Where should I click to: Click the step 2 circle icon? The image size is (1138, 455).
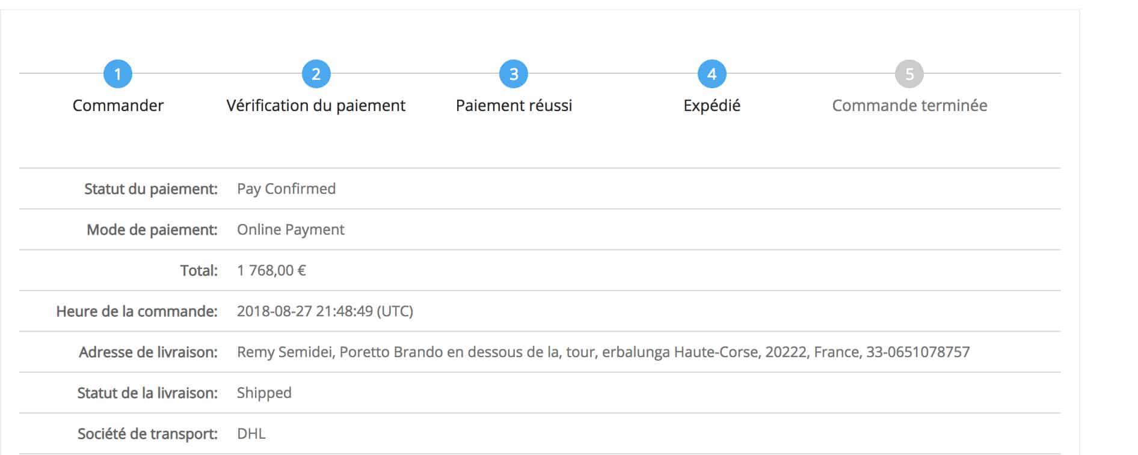pos(316,74)
